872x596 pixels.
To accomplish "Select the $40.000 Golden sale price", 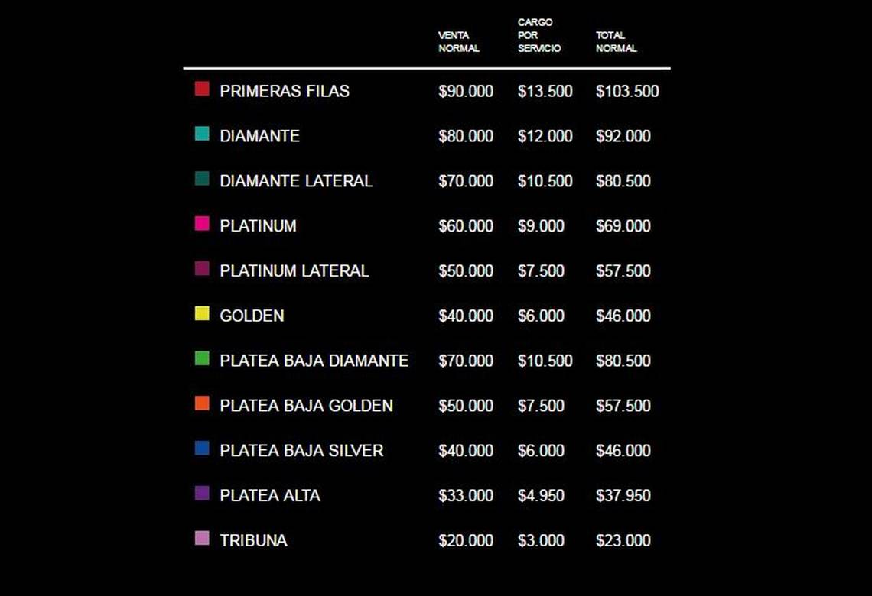I will pos(466,316).
